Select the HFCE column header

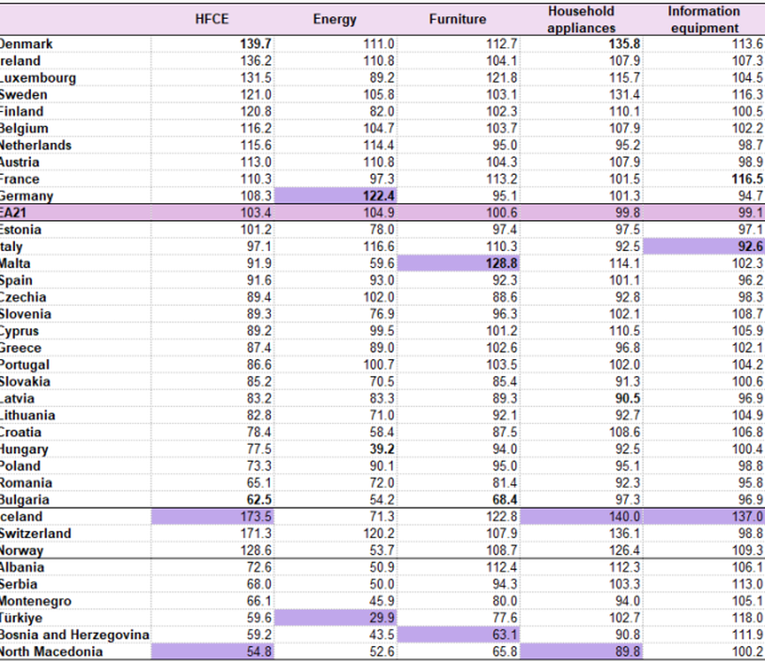coord(211,19)
